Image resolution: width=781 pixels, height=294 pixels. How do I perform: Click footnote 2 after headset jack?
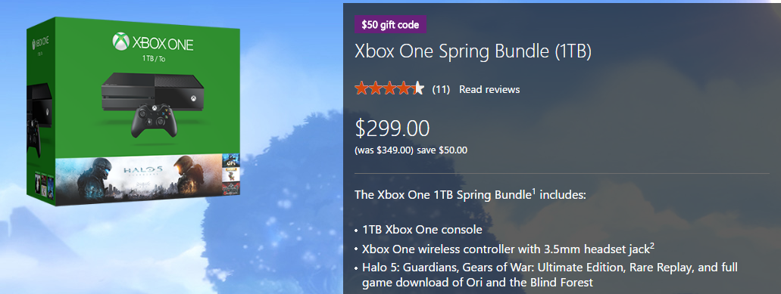(651, 246)
